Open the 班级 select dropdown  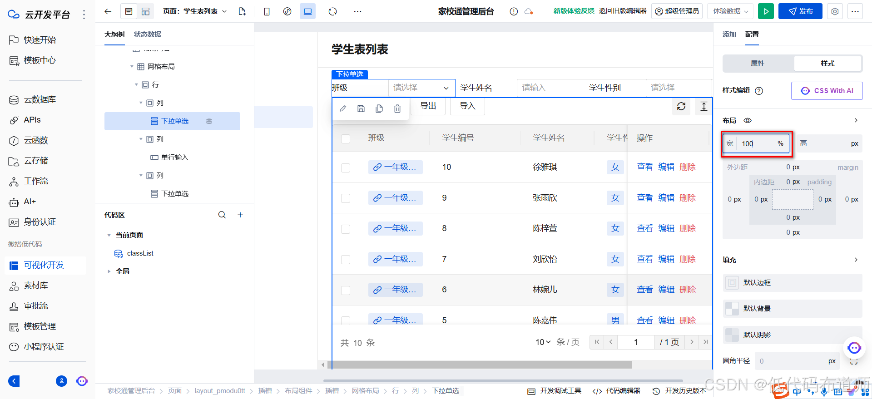point(421,88)
